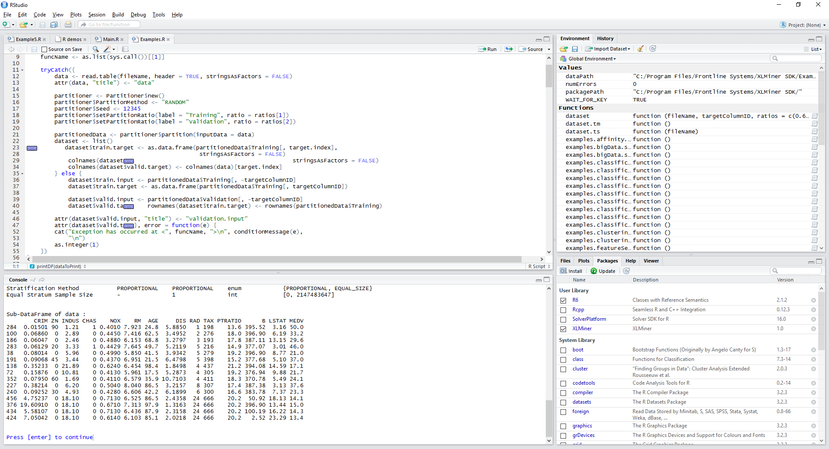Save workspace using Environment floppy disk icon
The height and width of the screenshot is (449, 829).
tap(575, 49)
